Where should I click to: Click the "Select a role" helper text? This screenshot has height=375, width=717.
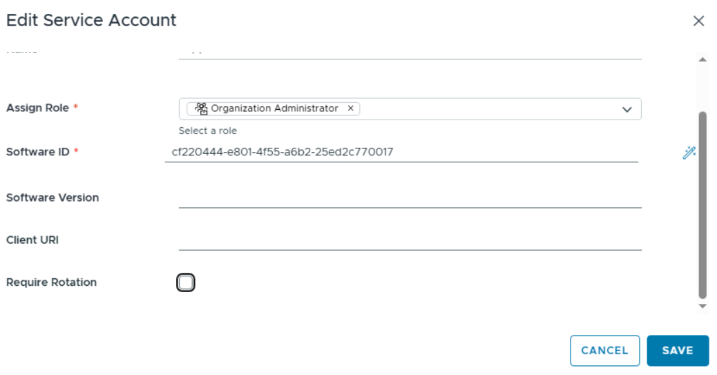208,131
